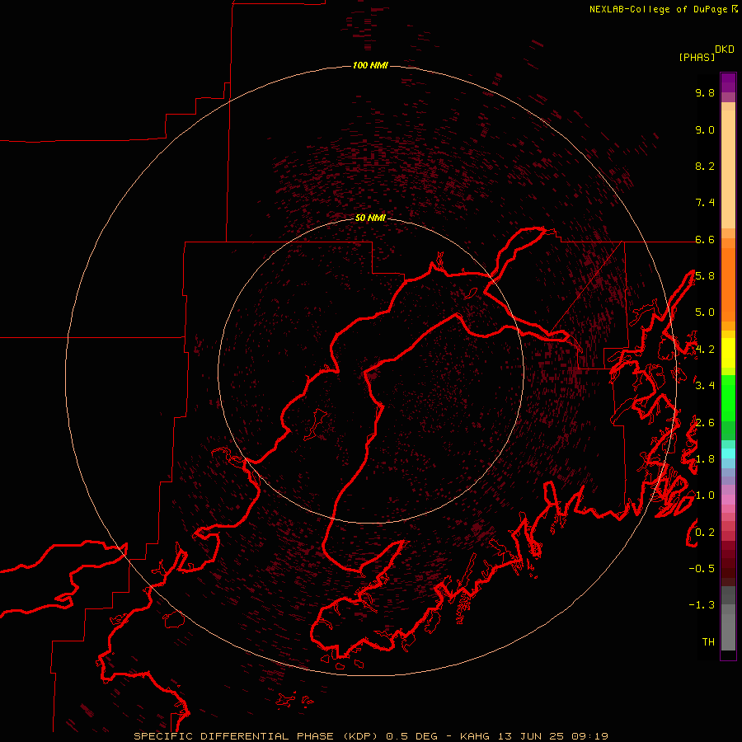This screenshot has height=742, width=742.
Task: Click the 0.5 DEG elevation text
Action: point(411,736)
